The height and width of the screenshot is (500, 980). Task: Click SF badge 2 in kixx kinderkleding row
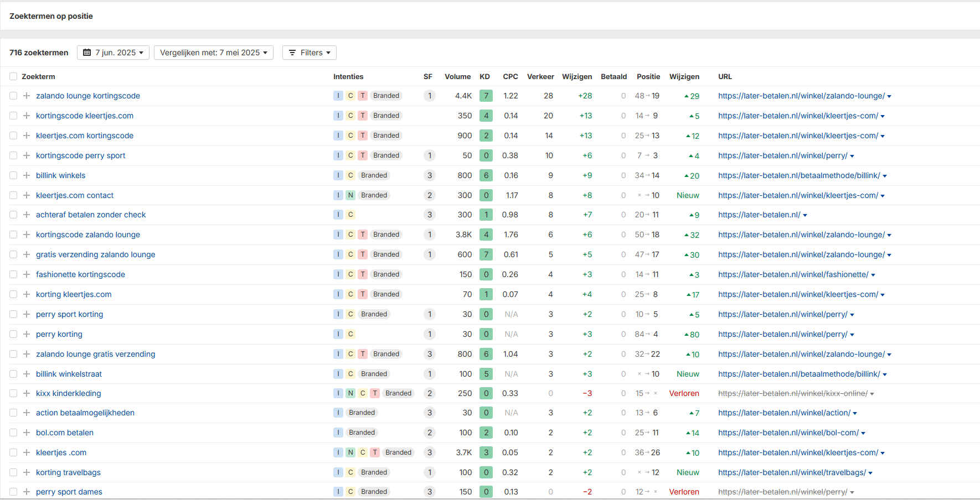[x=430, y=393]
